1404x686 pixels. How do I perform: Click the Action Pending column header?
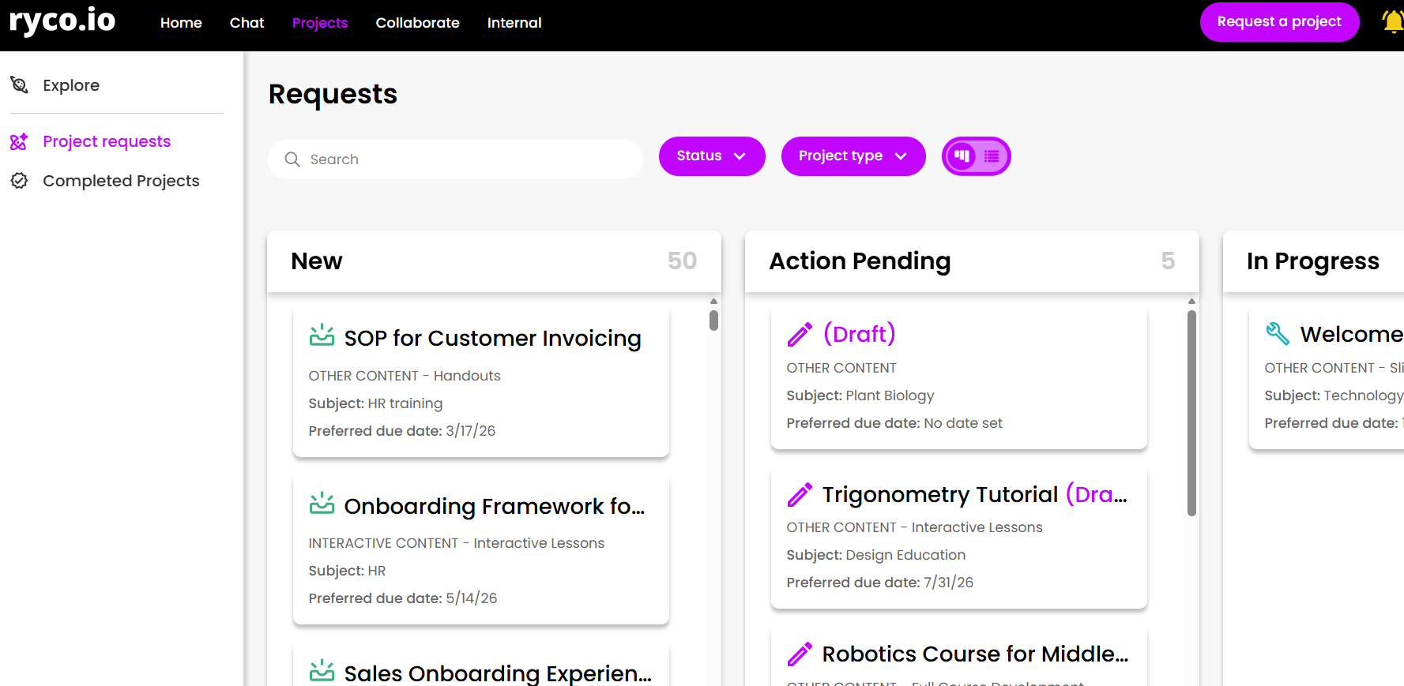pyautogui.click(x=972, y=261)
